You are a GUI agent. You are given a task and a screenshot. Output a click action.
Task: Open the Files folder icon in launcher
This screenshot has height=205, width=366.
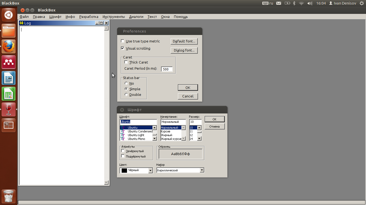[9, 31]
